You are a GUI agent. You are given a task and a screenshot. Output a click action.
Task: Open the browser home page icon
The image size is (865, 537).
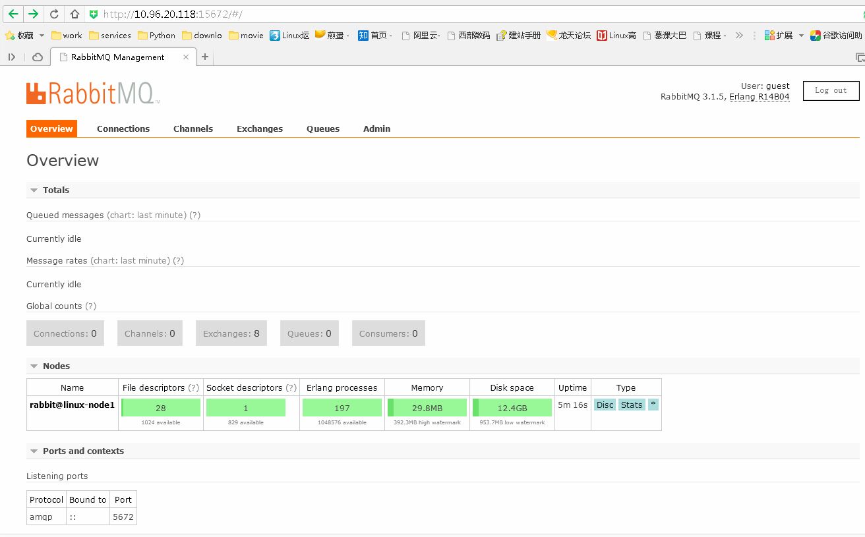pyautogui.click(x=75, y=14)
